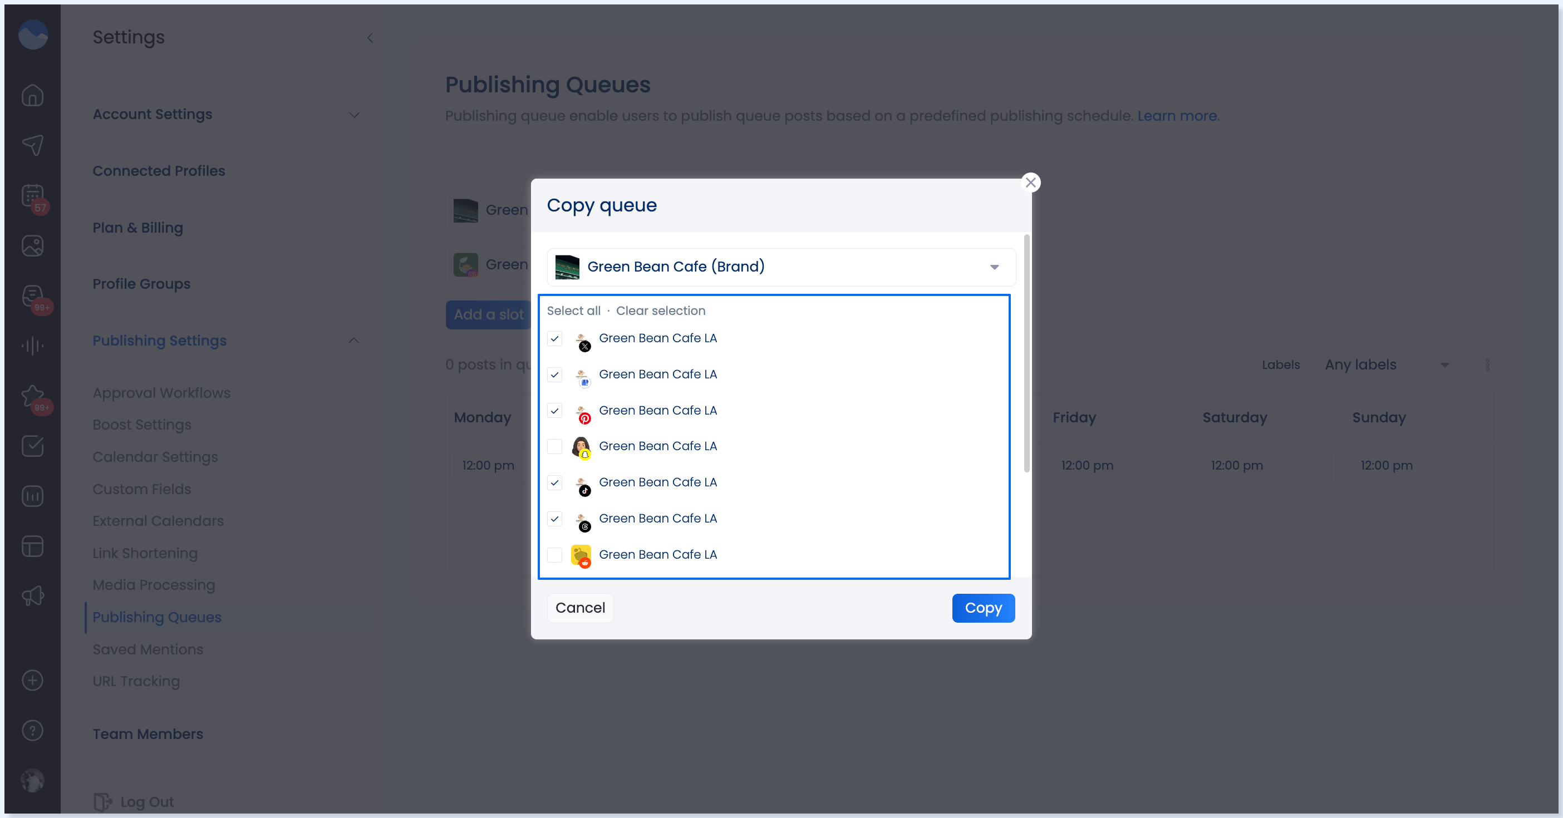1563x818 pixels.
Task: Click the app logo at top left
Action: point(33,35)
